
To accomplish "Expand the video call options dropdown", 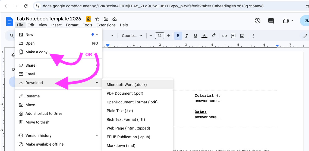I will [292, 21].
